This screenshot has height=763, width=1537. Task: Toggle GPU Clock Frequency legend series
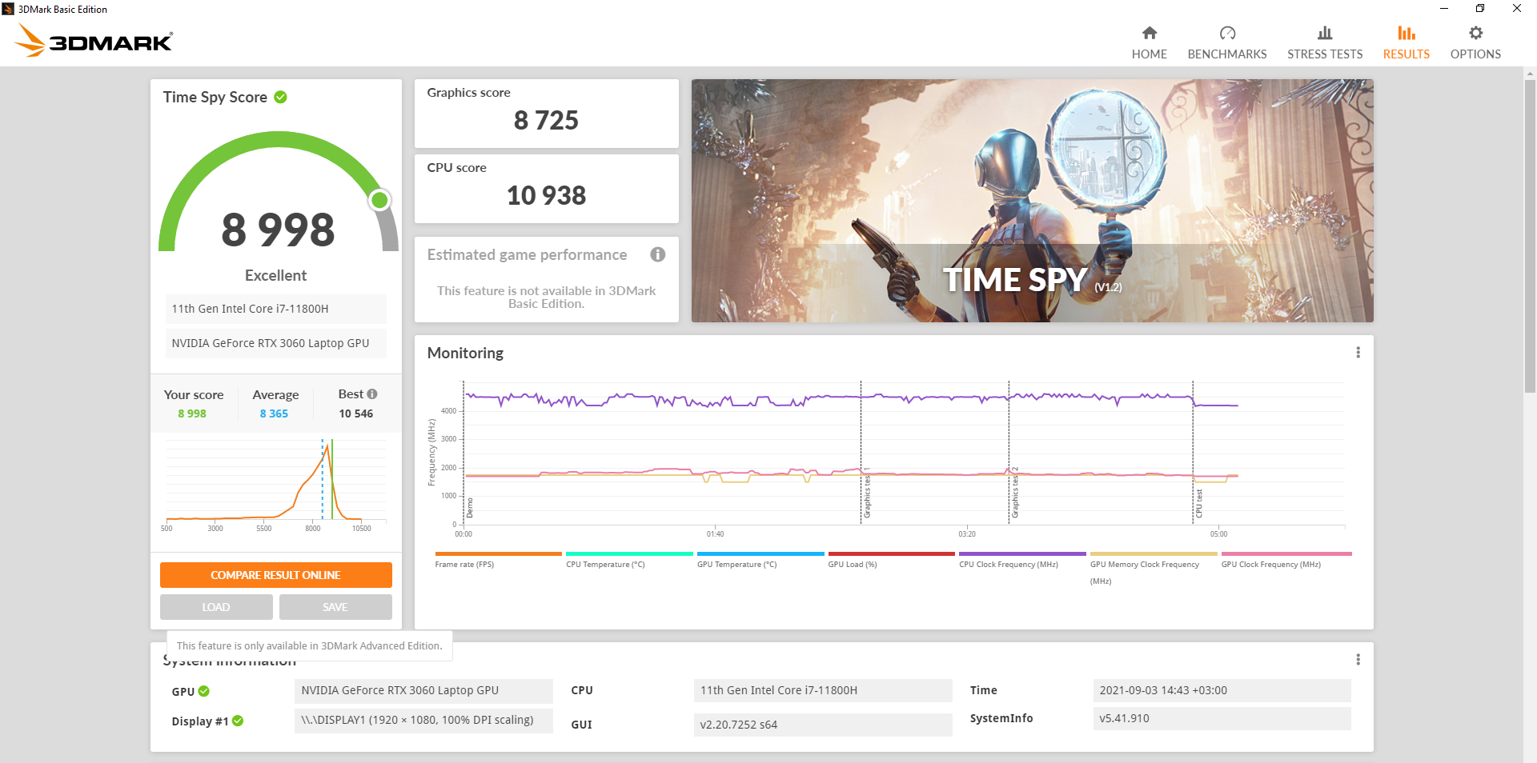pos(1286,559)
